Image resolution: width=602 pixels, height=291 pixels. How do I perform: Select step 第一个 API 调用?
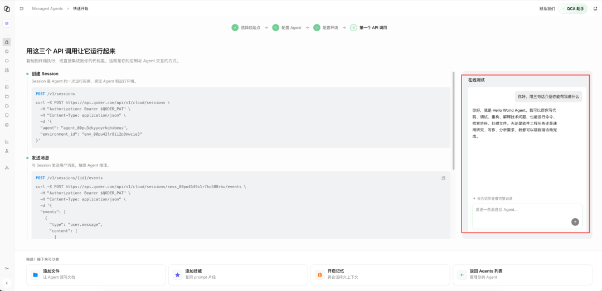[x=368, y=28]
